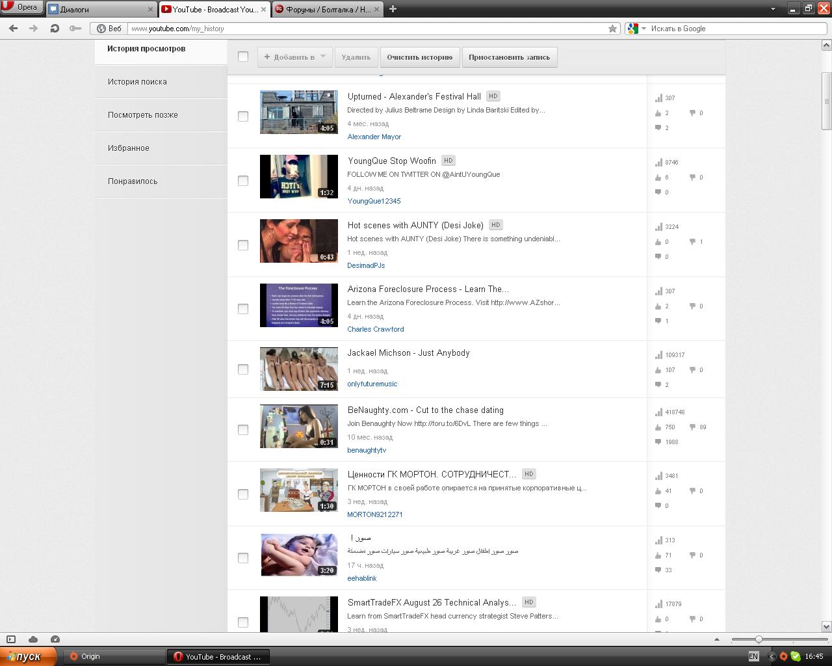Open a new tab with plus icon
The height and width of the screenshot is (666, 832).
[393, 9]
